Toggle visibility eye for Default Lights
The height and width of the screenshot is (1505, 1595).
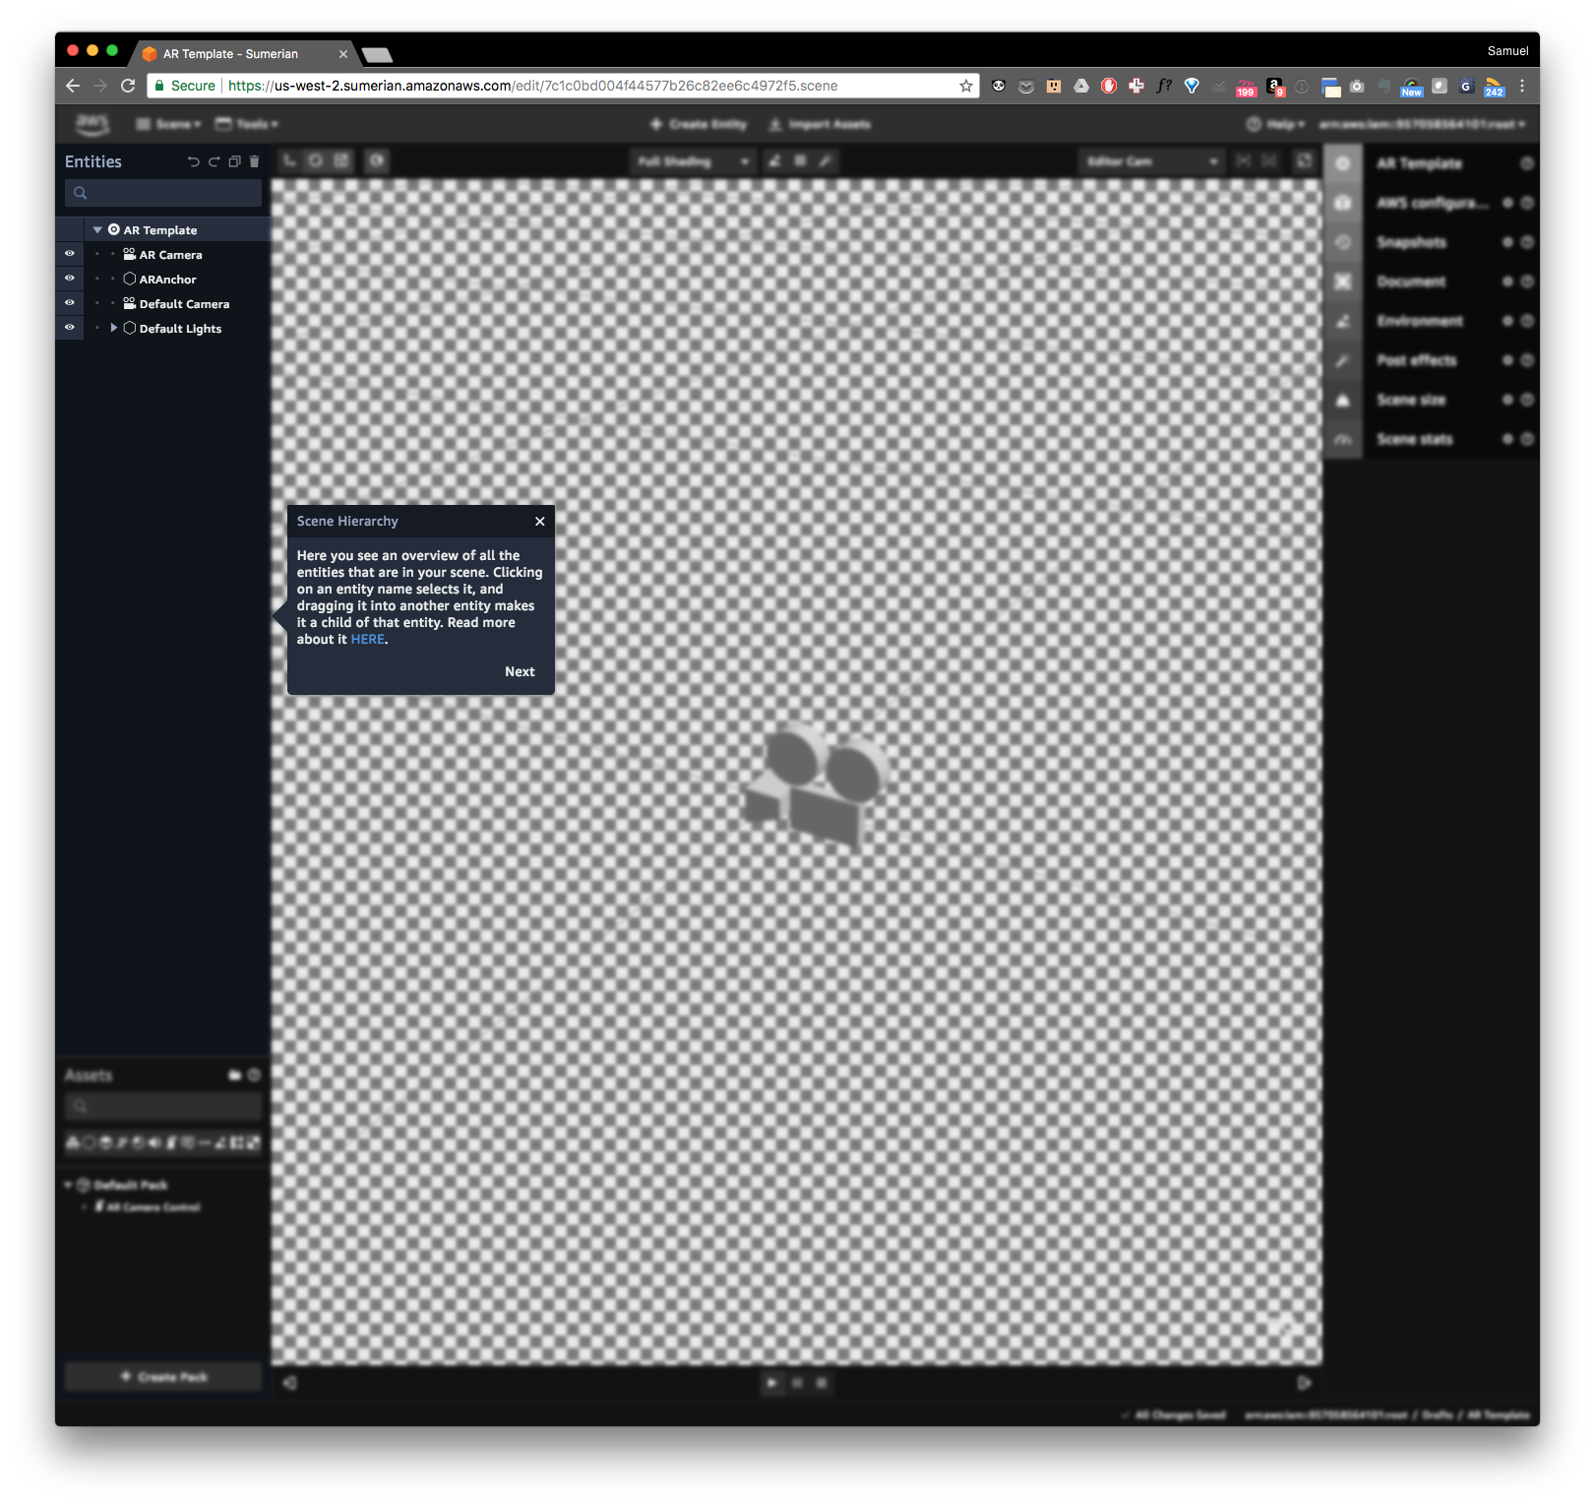coord(70,328)
